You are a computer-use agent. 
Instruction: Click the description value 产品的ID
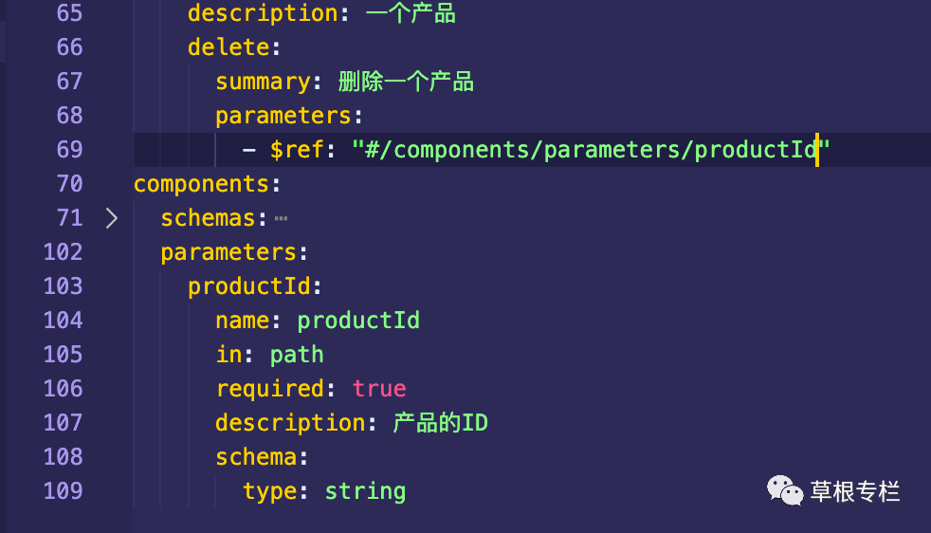[x=441, y=423]
